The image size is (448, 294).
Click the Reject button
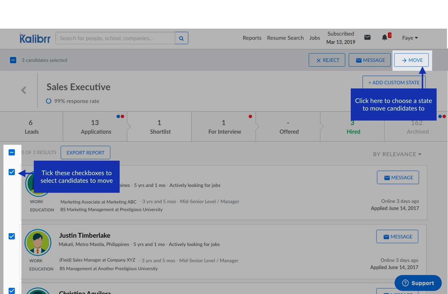click(x=327, y=60)
